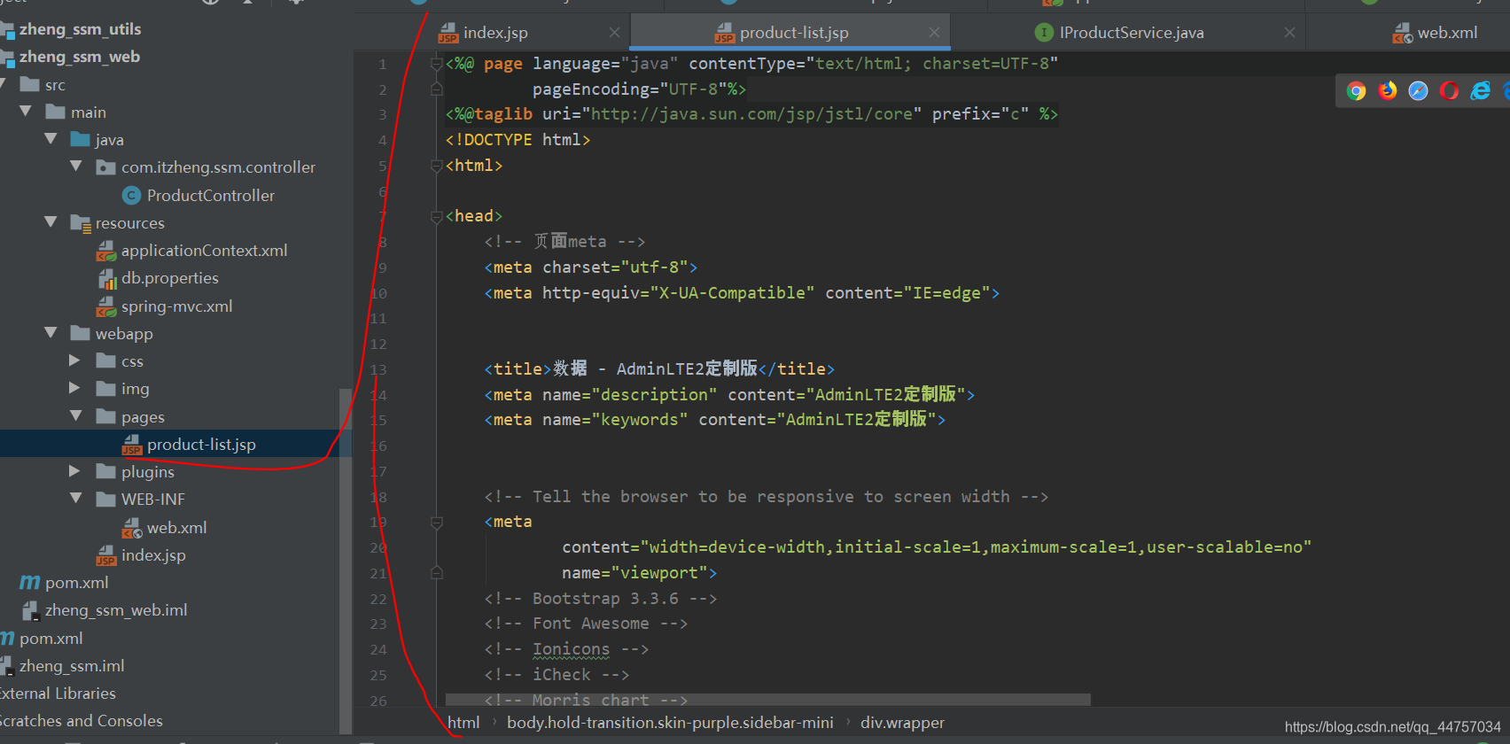The image size is (1510, 744).
Task: Click the editor horizontal scrollbar
Action: coord(767,700)
